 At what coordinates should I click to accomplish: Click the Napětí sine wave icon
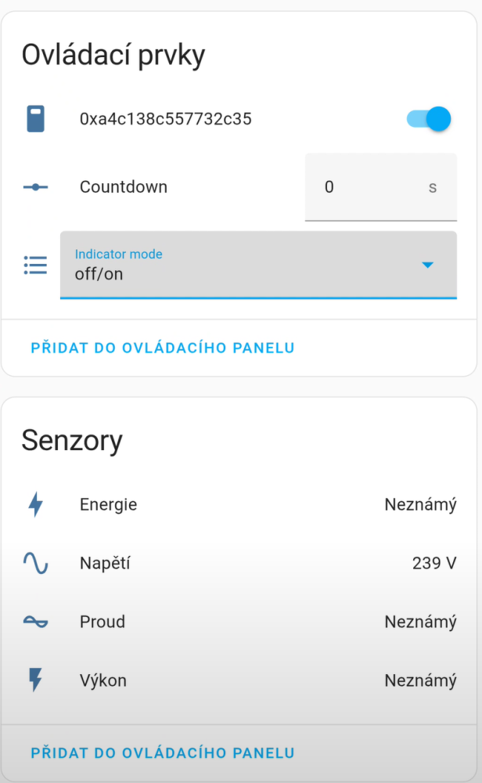coord(35,563)
